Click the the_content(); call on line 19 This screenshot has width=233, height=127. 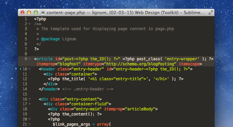point(78,114)
